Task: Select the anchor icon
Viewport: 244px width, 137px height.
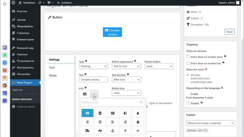Action: 112,131
